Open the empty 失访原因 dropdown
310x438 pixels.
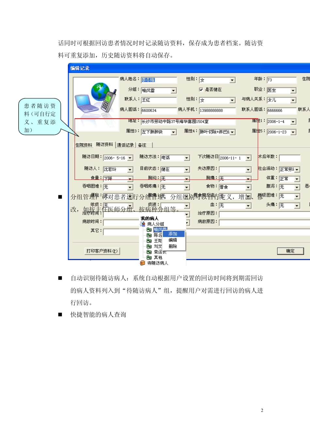[x=248, y=170]
